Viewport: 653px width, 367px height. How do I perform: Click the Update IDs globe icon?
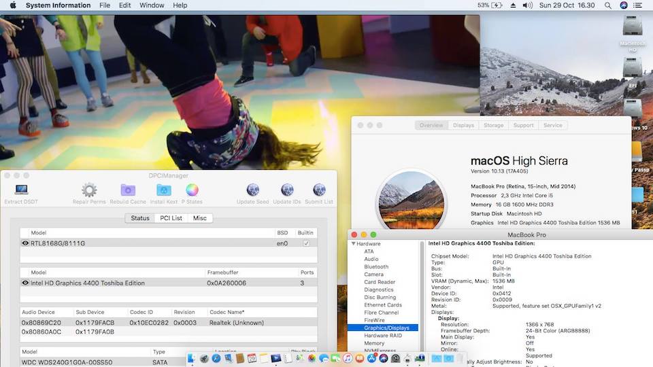click(287, 190)
